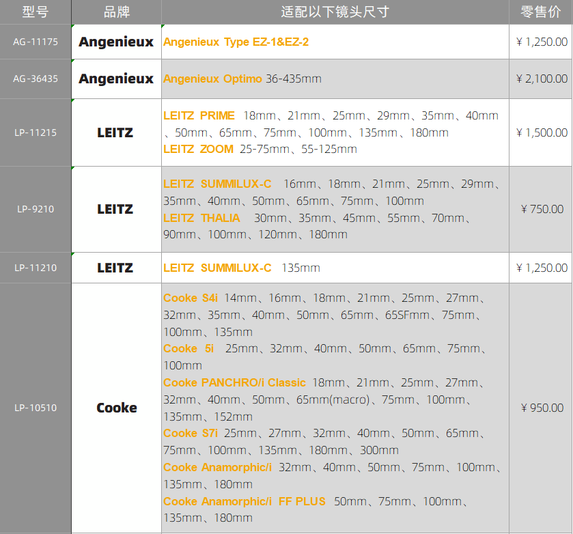Click the 65SFmm size text

pos(407,315)
